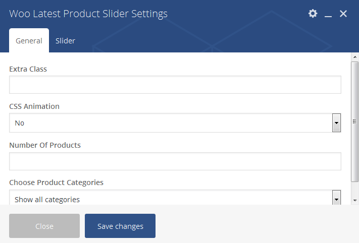The height and width of the screenshot is (243, 359).
Task: Open the Show all categories dropdown
Action: click(x=171, y=199)
